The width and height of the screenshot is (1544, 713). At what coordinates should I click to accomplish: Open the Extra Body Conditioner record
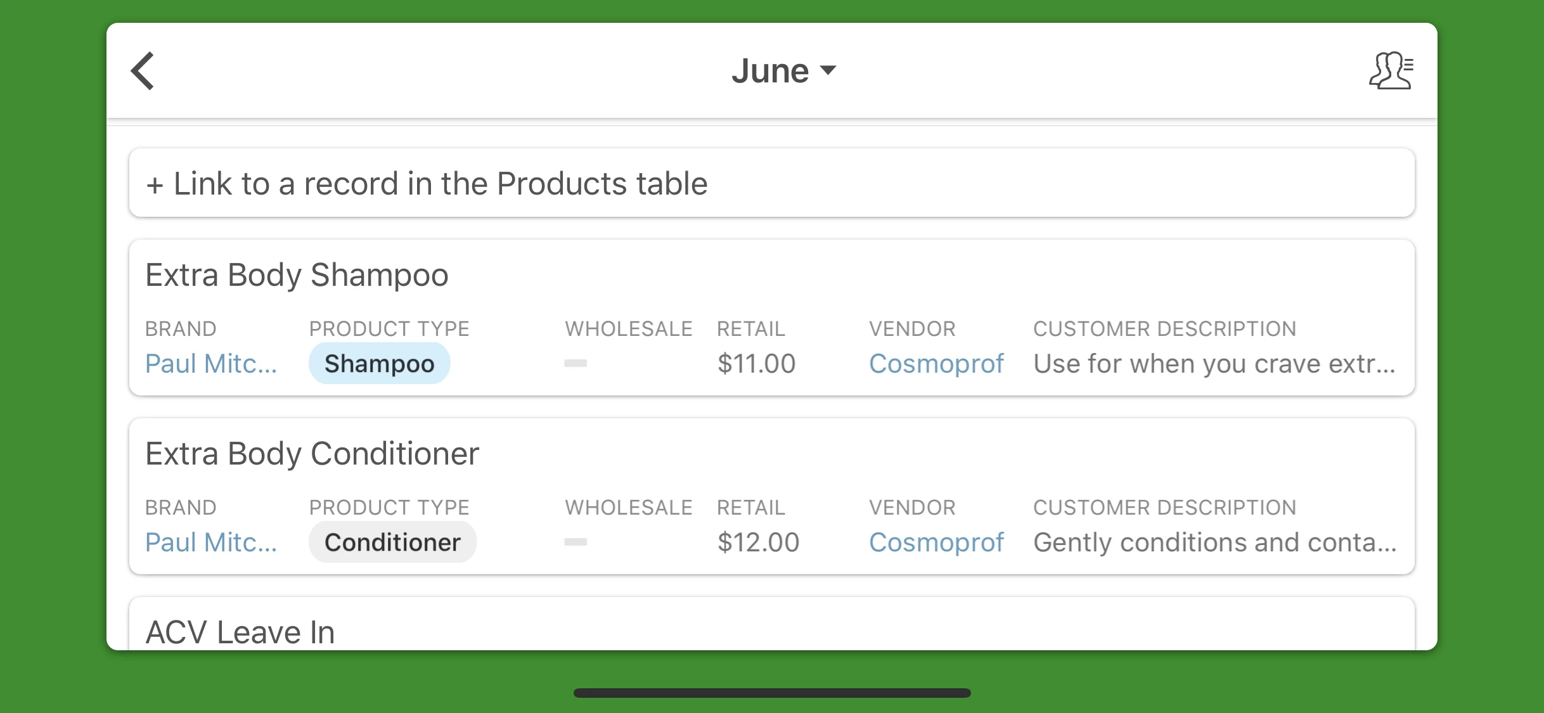772,496
